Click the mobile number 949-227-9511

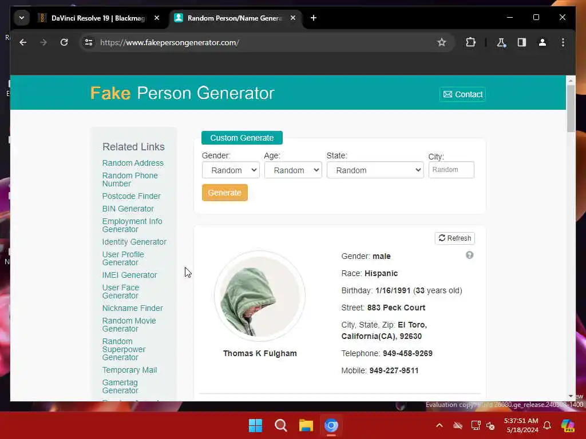394,370
